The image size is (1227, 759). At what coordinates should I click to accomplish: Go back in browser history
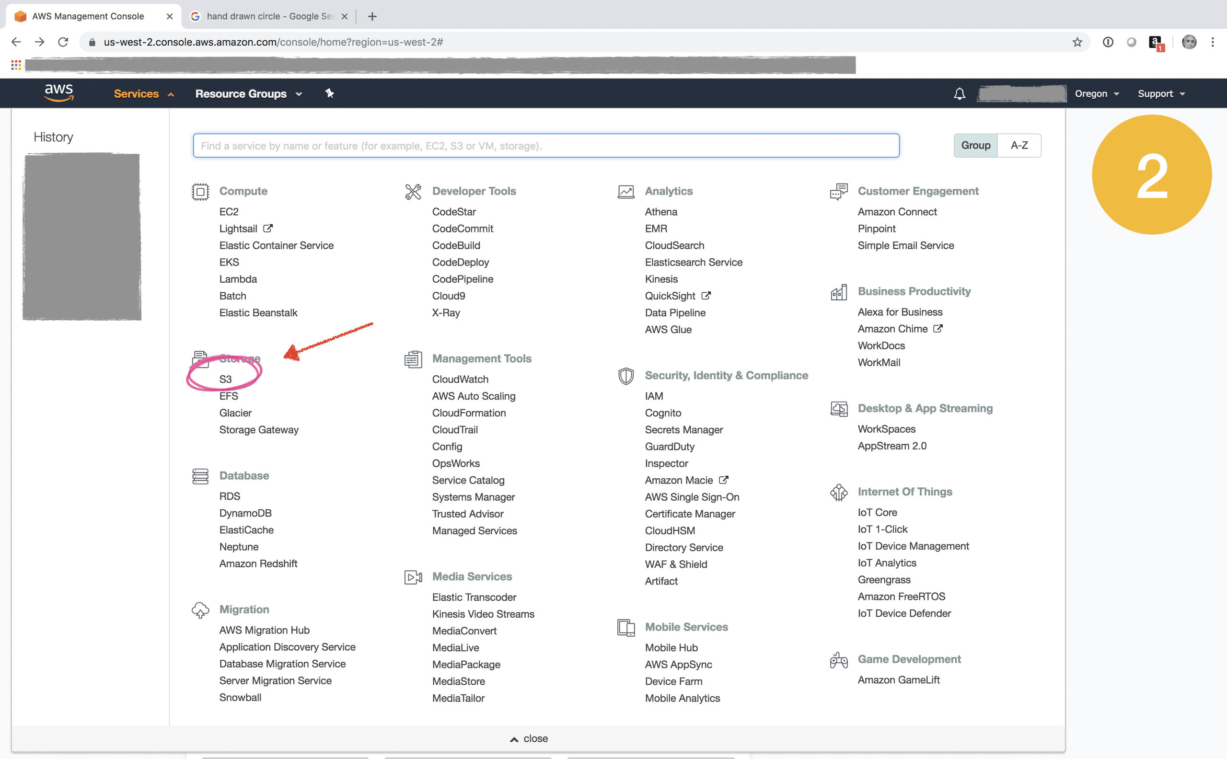(x=16, y=42)
